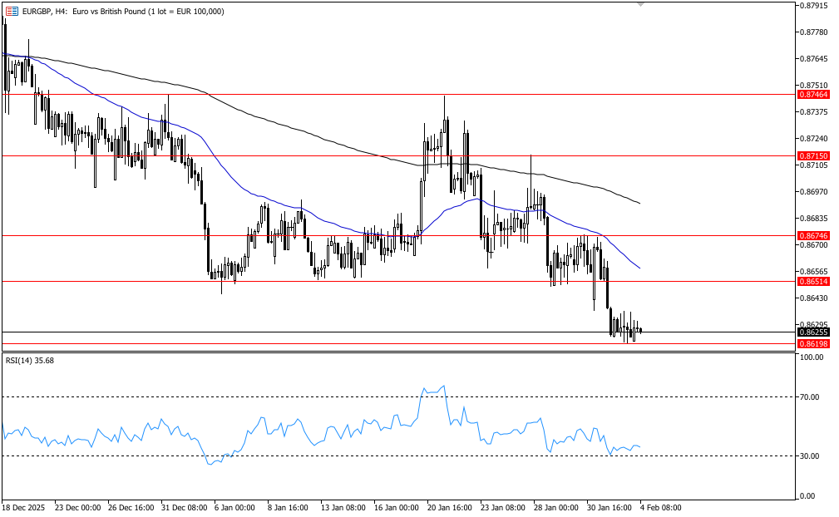Viewport: 839px width, 517px height.
Task: Select the 0.87464 price level label
Action: point(812,95)
